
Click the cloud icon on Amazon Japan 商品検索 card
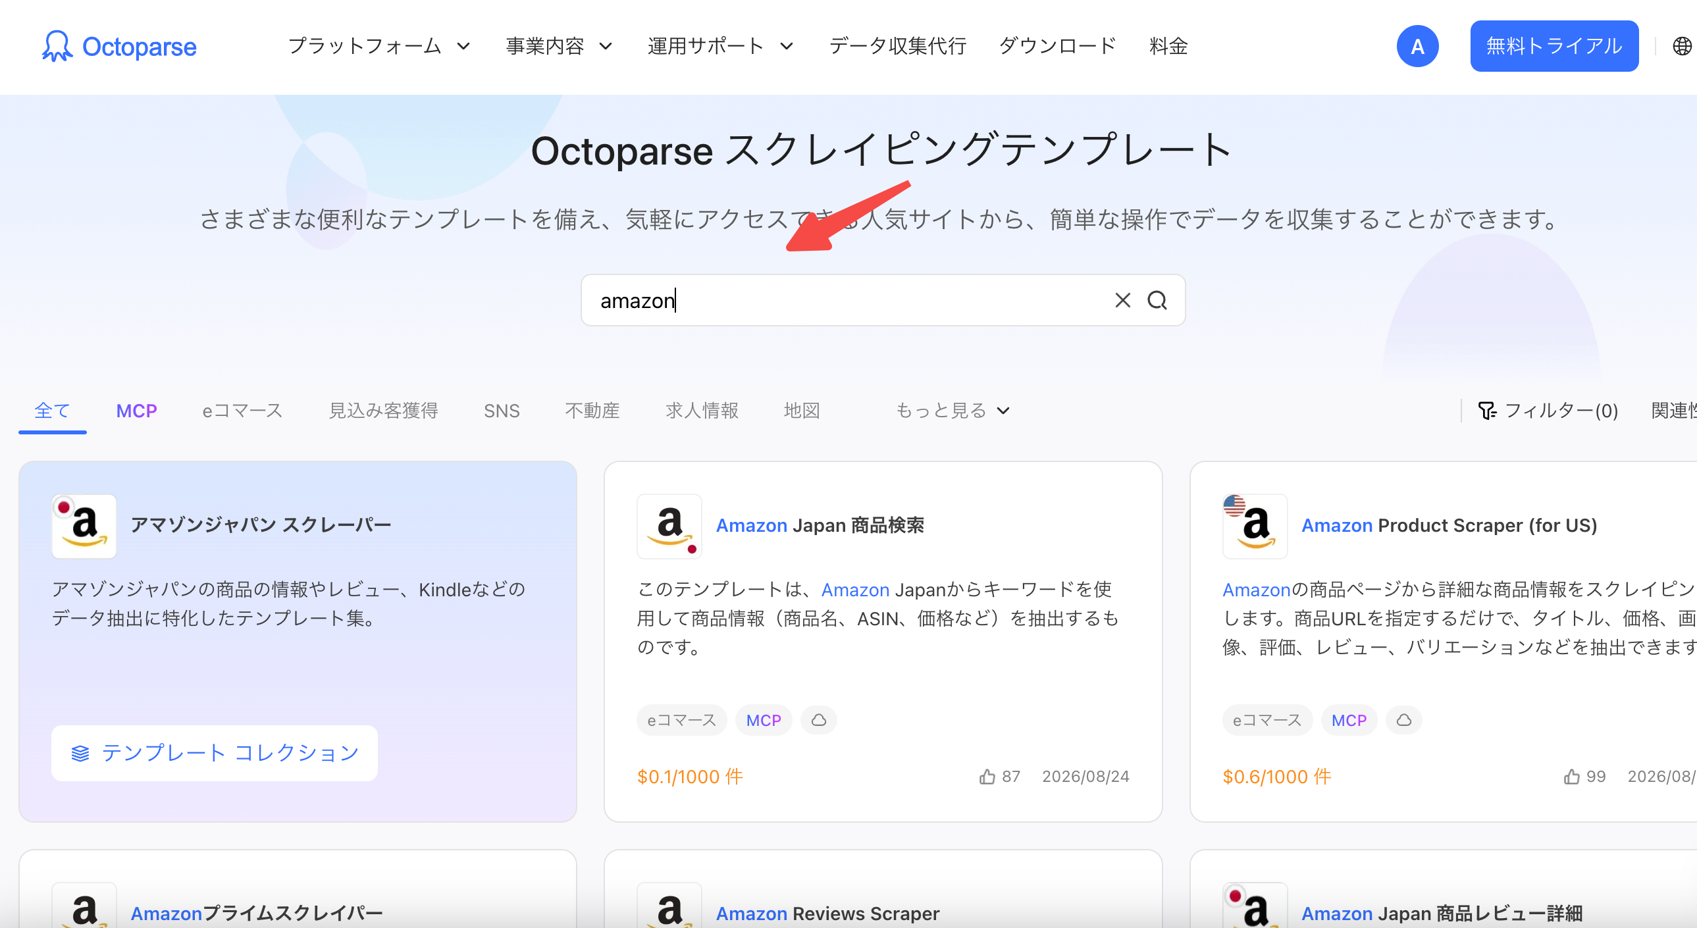coord(819,720)
